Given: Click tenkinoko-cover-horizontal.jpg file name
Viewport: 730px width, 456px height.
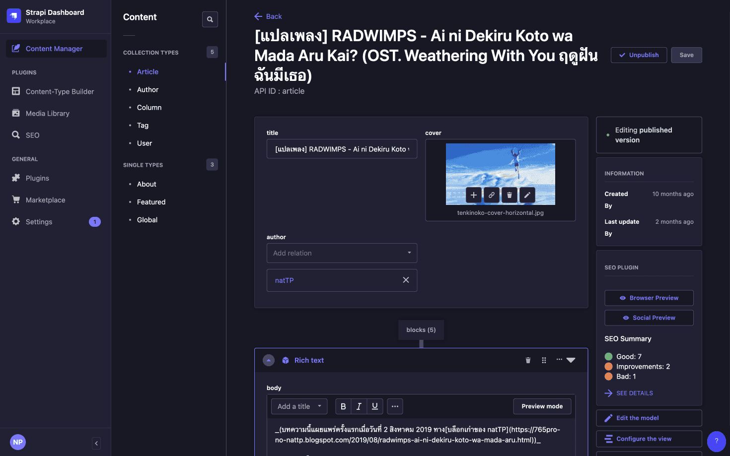Looking at the screenshot, I should (x=500, y=213).
